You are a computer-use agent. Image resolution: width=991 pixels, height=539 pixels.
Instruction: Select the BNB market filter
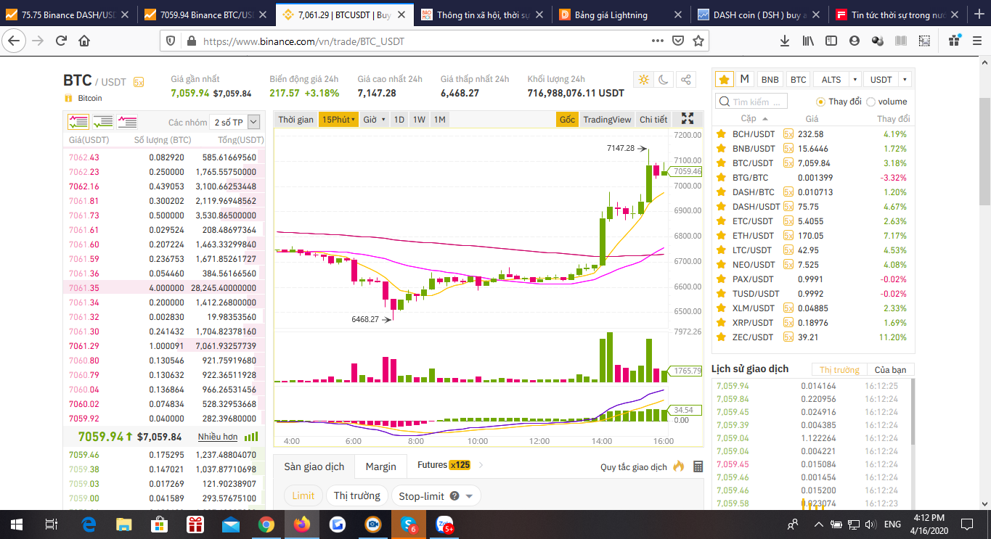coord(770,80)
